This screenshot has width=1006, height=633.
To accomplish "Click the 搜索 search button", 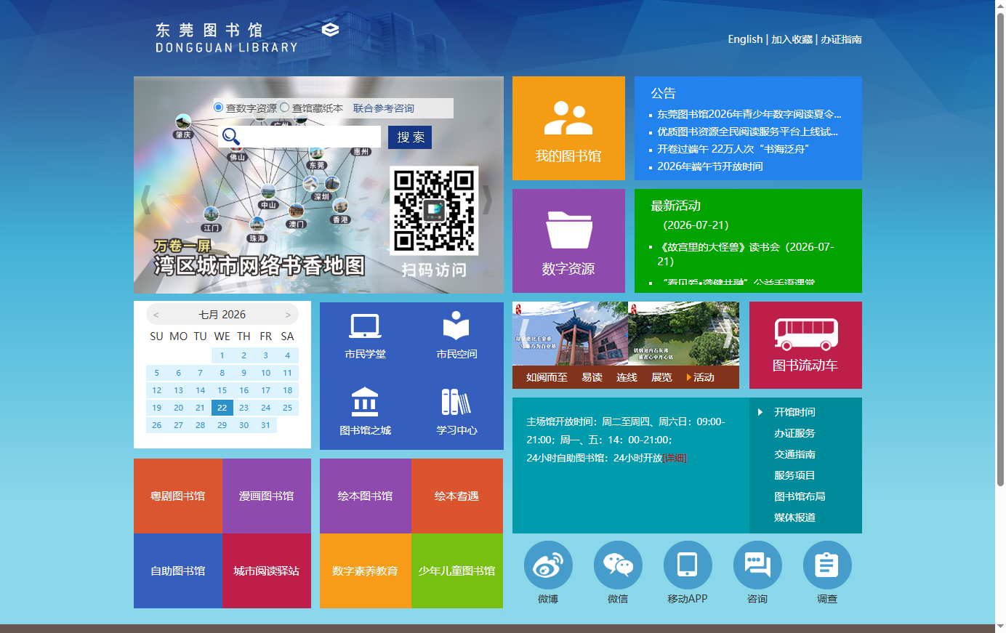I will pyautogui.click(x=410, y=137).
